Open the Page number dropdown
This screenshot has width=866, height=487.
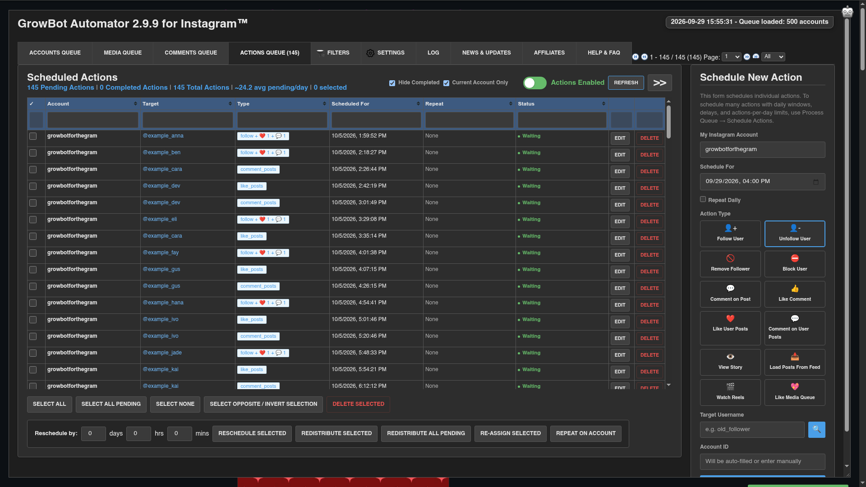(731, 57)
